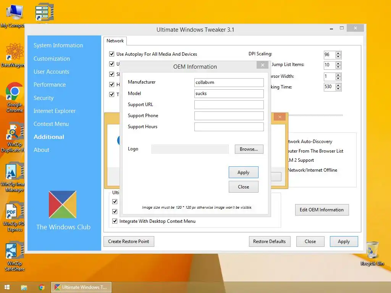Open the About section
The width and height of the screenshot is (391, 293).
(x=41, y=150)
